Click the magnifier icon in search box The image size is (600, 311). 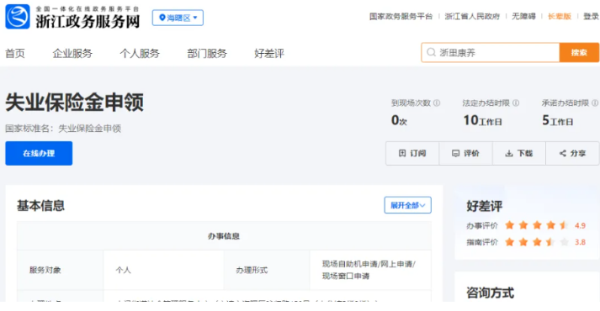coord(431,52)
